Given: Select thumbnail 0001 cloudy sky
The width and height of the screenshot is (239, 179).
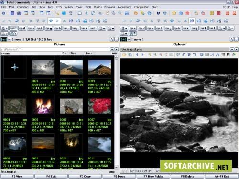Looking at the screenshot, I should pos(43,67).
